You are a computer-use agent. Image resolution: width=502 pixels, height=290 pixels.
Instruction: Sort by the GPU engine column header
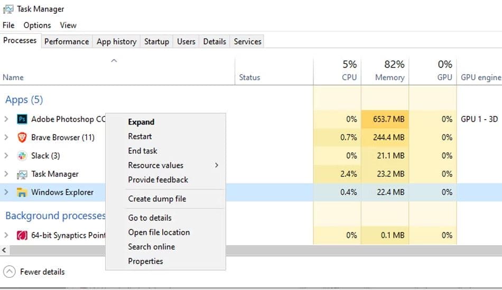(480, 71)
